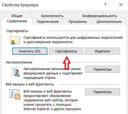Switch to the Общие tab
Image resolution: width=128 pixels, height=114 pixels.
pos(17,16)
